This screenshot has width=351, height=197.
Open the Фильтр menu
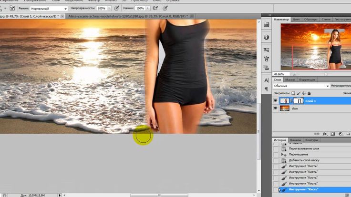(x=94, y=0)
